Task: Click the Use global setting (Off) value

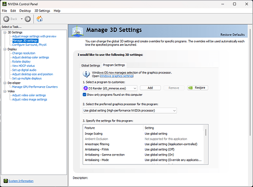Action: tap(159, 150)
